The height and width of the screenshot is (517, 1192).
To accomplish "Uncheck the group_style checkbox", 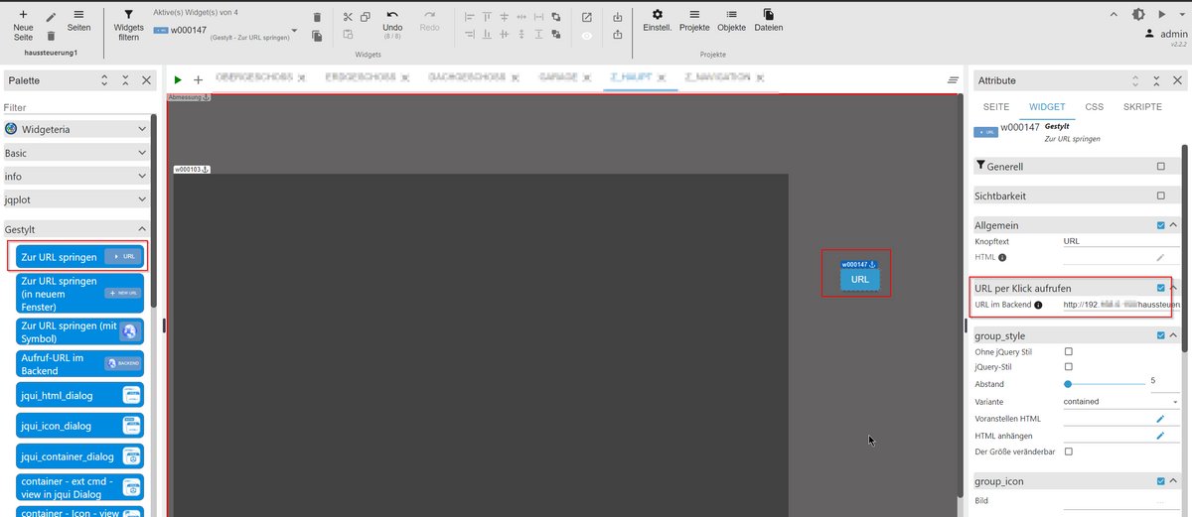I will pyautogui.click(x=1161, y=335).
